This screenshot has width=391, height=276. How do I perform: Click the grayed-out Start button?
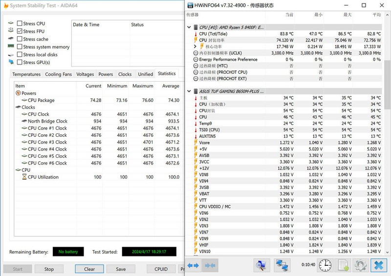18,269
